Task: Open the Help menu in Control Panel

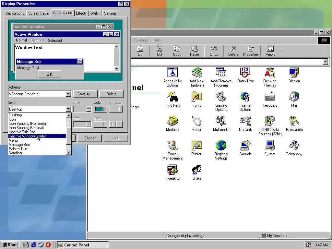Action: (157, 40)
